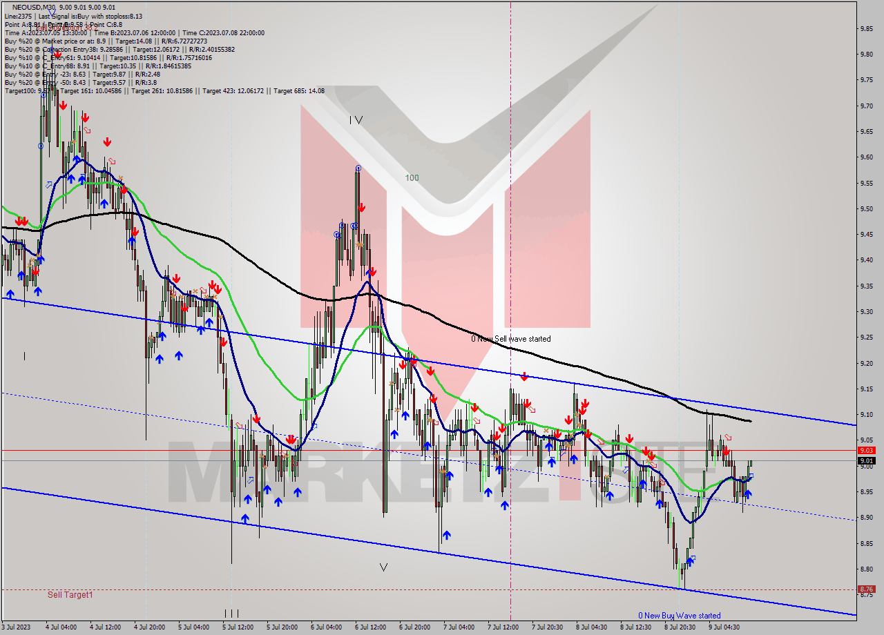Click the 'Buy %10 @ C_Entry88: 8.91' line

click(x=98, y=66)
